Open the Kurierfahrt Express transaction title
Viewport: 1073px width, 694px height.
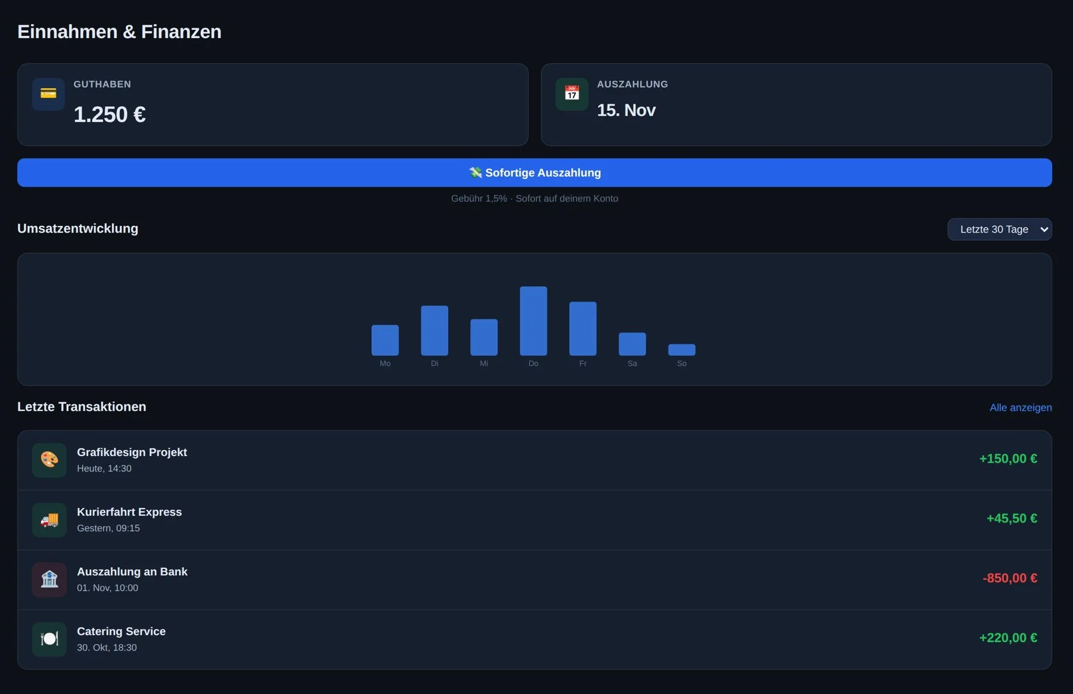click(x=129, y=512)
